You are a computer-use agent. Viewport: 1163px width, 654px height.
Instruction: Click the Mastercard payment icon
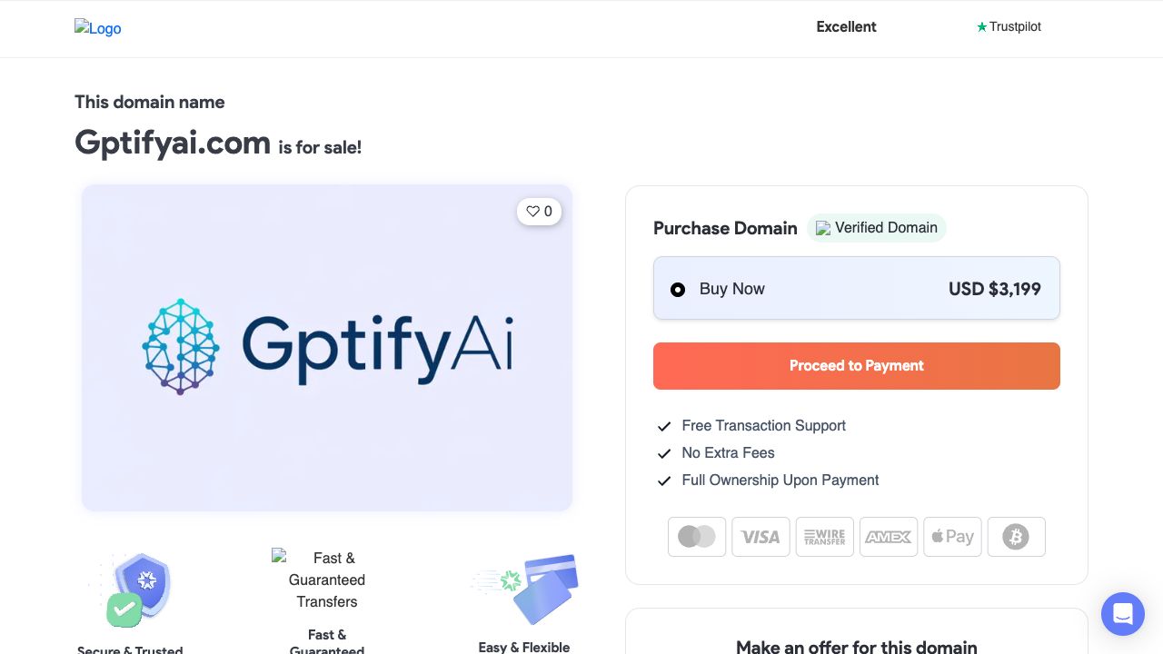pyautogui.click(x=697, y=537)
